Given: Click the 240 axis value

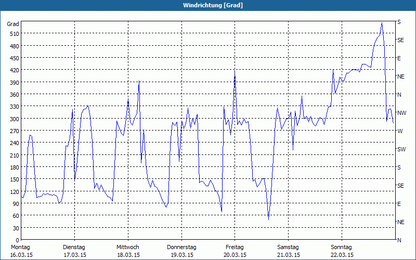Looking at the screenshot, I should (15, 143).
